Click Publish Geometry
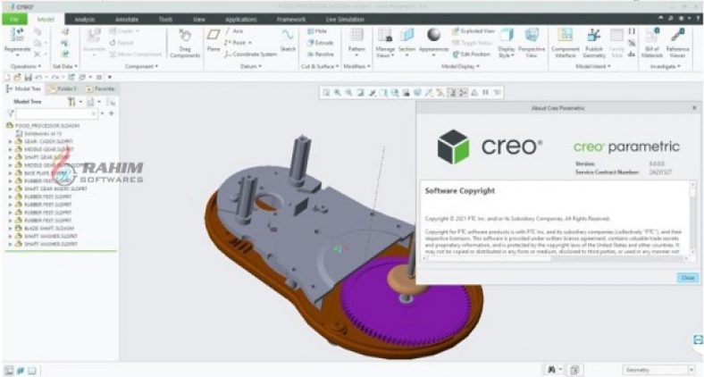 [594, 43]
